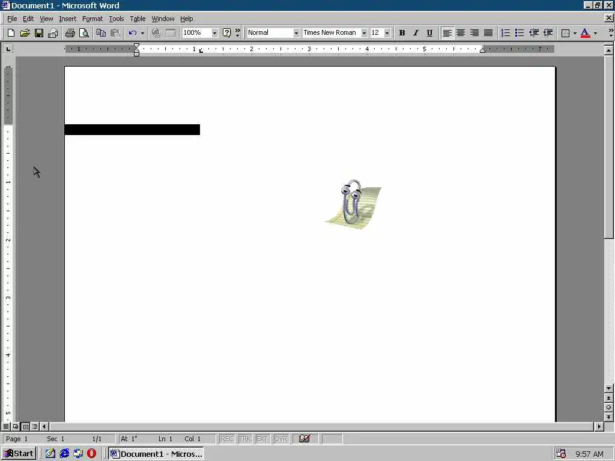Expand the font color dropdown arrow
Image resolution: width=615 pixels, height=461 pixels.
[x=595, y=33]
